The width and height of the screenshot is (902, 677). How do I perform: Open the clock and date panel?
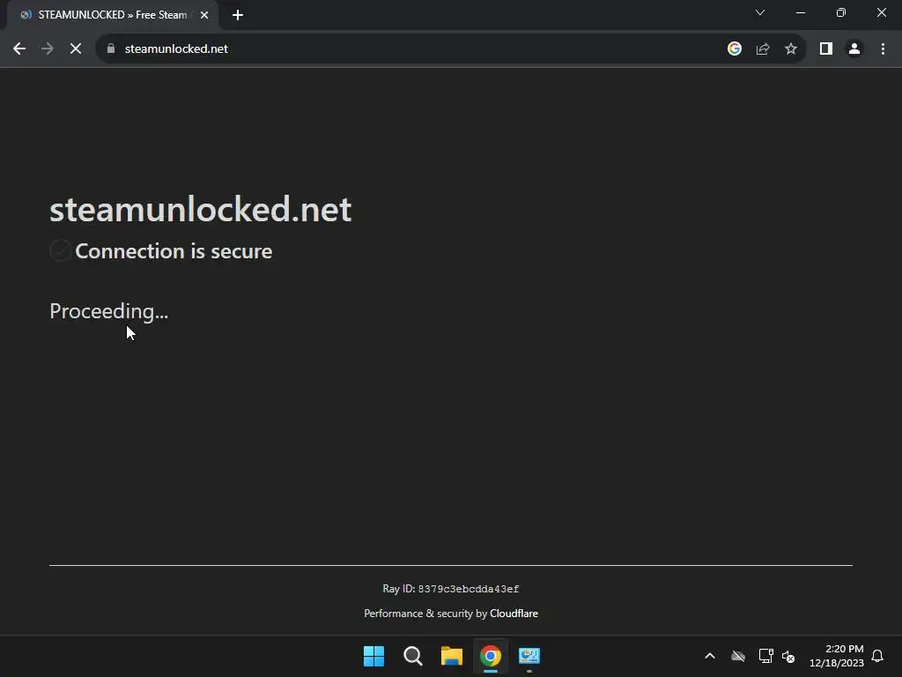(x=837, y=656)
